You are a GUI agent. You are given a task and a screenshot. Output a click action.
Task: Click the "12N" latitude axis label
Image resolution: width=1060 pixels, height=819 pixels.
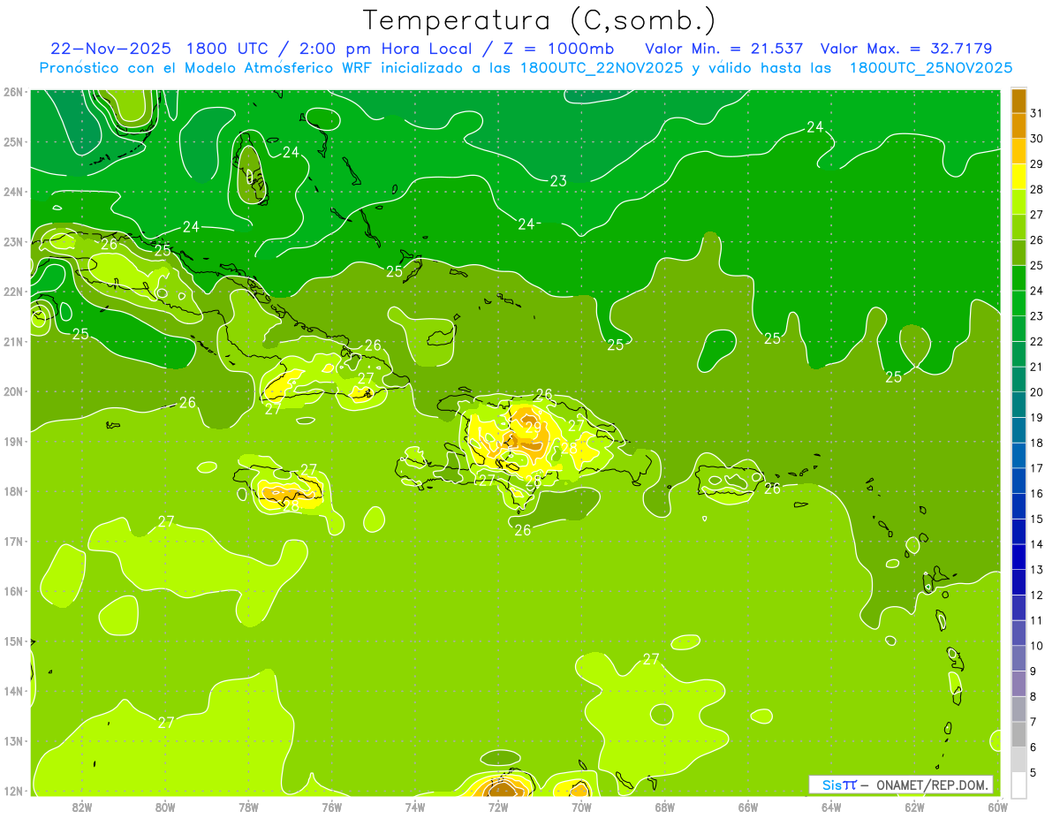[x=13, y=791]
